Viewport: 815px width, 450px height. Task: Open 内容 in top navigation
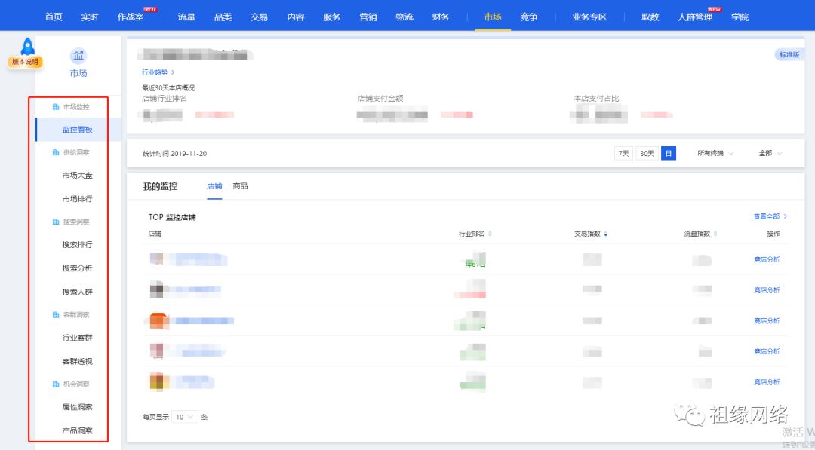295,17
